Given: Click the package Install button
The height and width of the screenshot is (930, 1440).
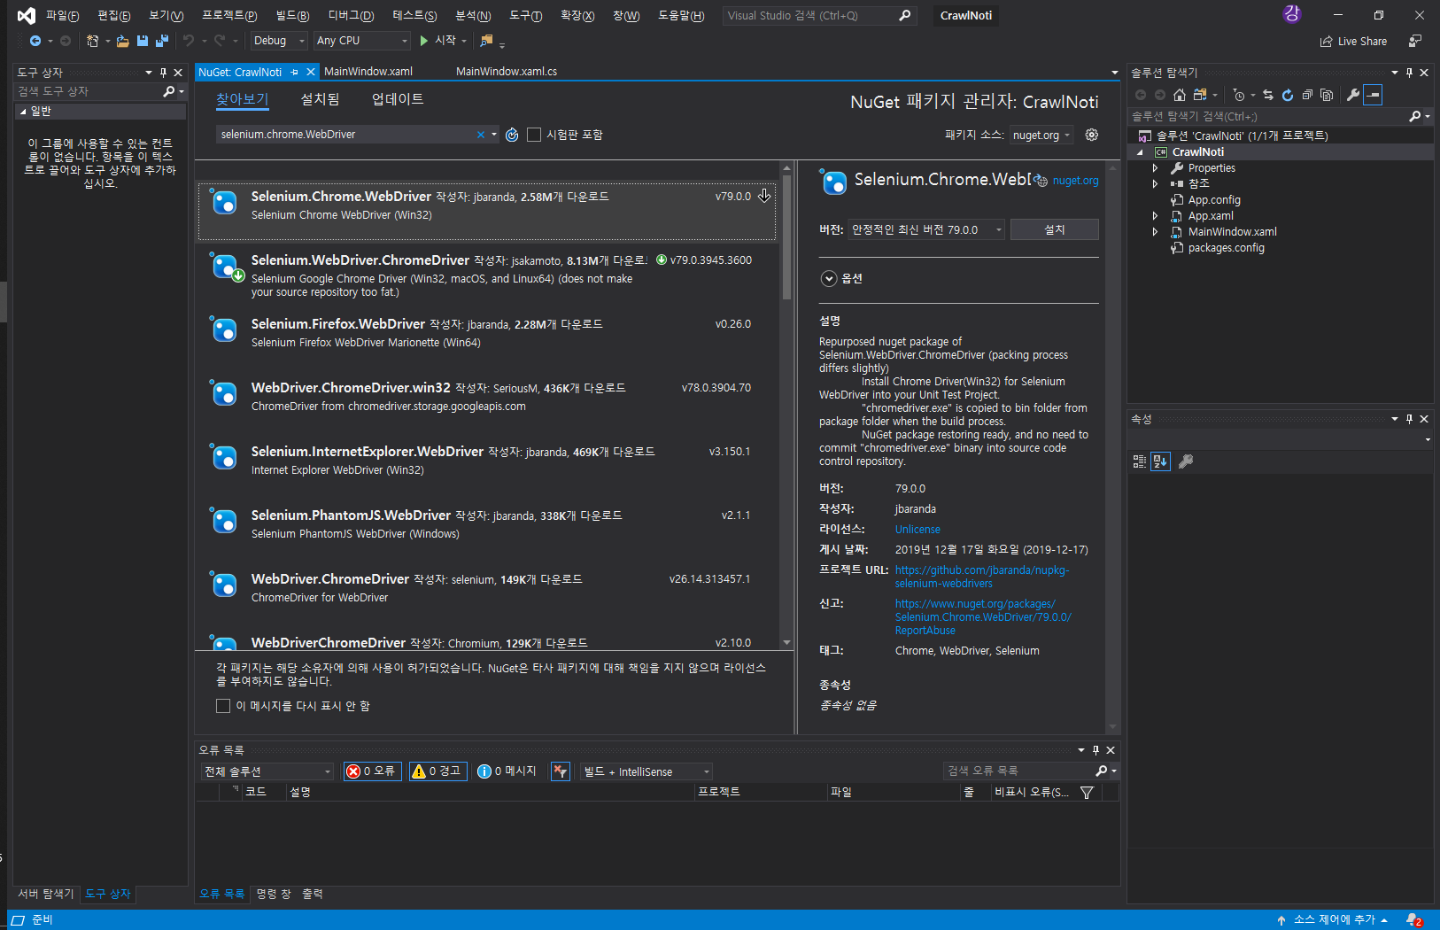Looking at the screenshot, I should [1055, 229].
